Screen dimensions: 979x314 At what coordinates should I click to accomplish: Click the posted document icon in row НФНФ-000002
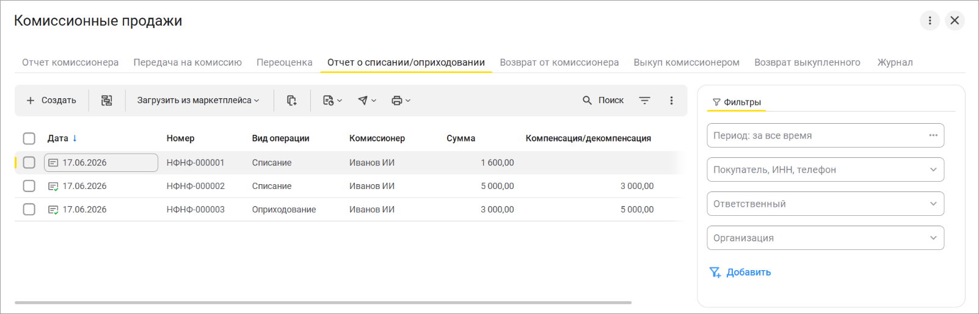53,187
